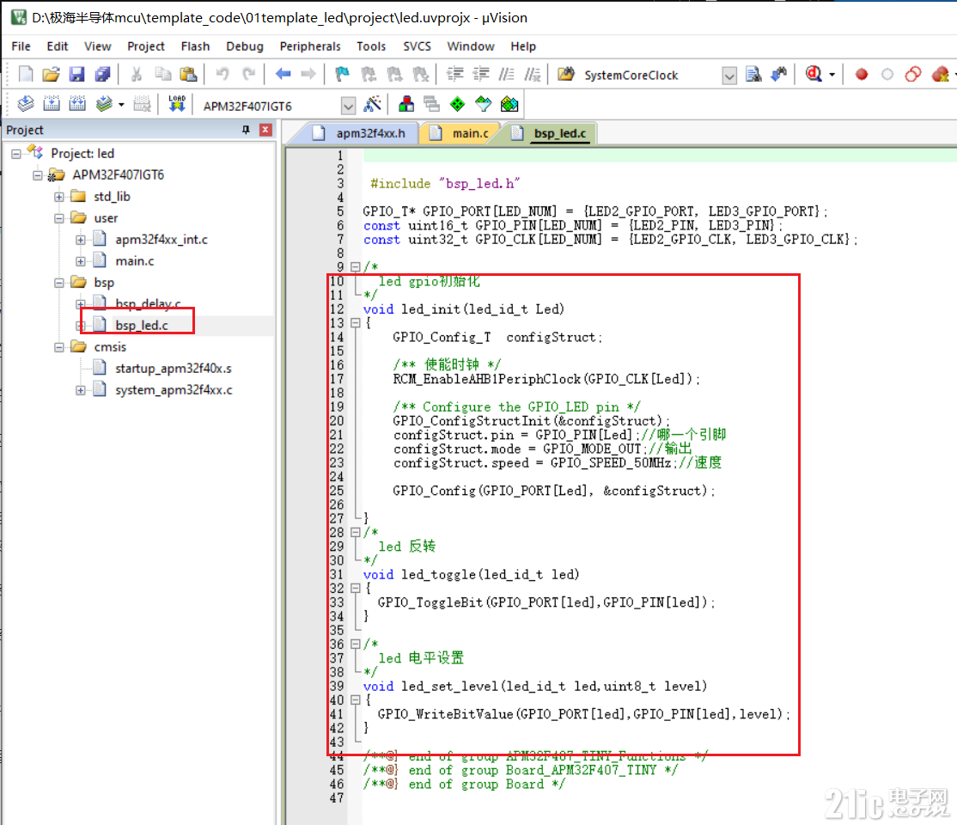The width and height of the screenshot is (957, 825).
Task: Start the debug session icon
Action: coord(814,75)
